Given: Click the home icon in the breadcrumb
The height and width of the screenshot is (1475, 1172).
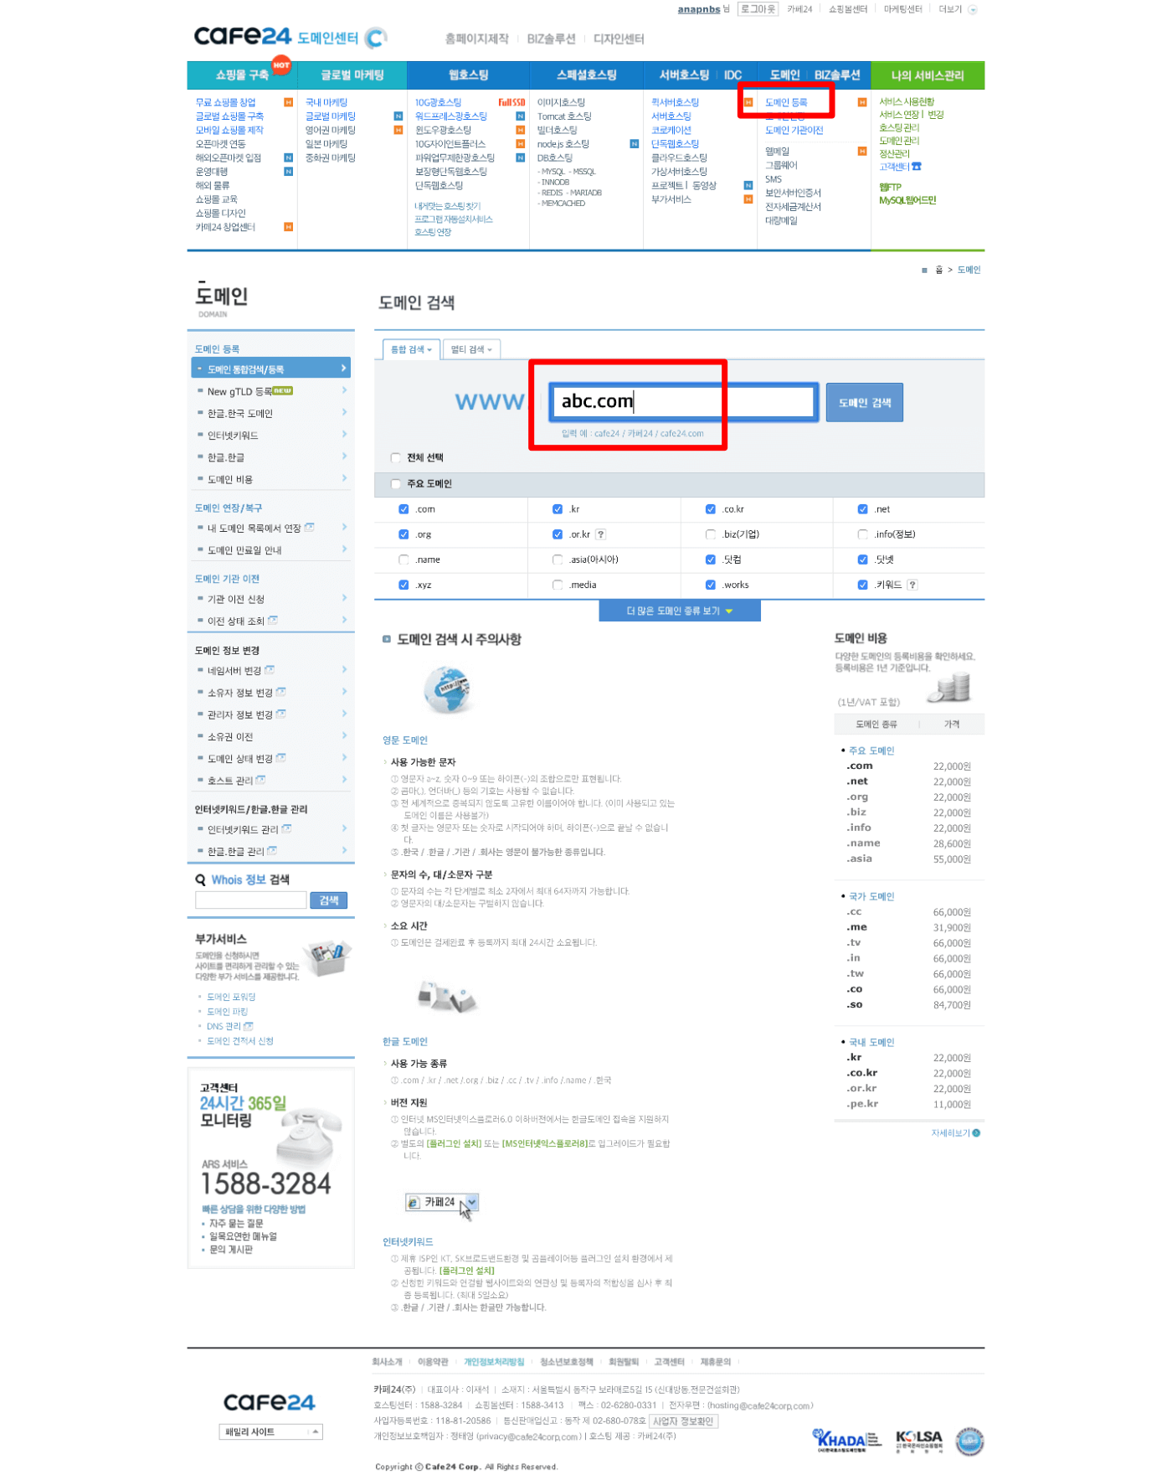Looking at the screenshot, I should [939, 270].
